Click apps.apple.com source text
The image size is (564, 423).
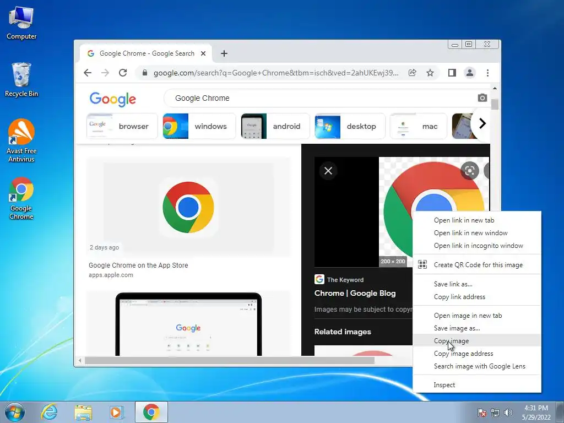[x=111, y=275]
